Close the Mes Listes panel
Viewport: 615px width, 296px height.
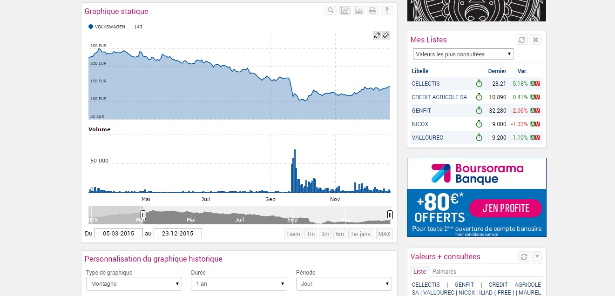(536, 40)
